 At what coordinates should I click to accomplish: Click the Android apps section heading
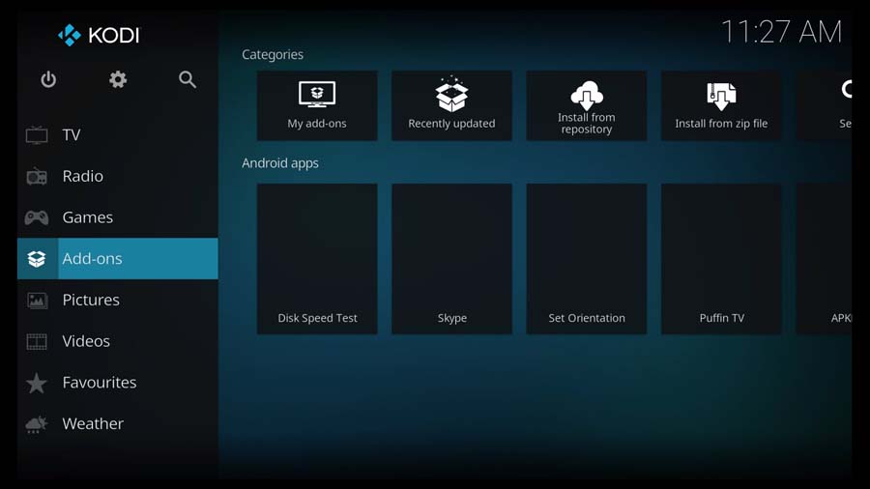point(280,163)
